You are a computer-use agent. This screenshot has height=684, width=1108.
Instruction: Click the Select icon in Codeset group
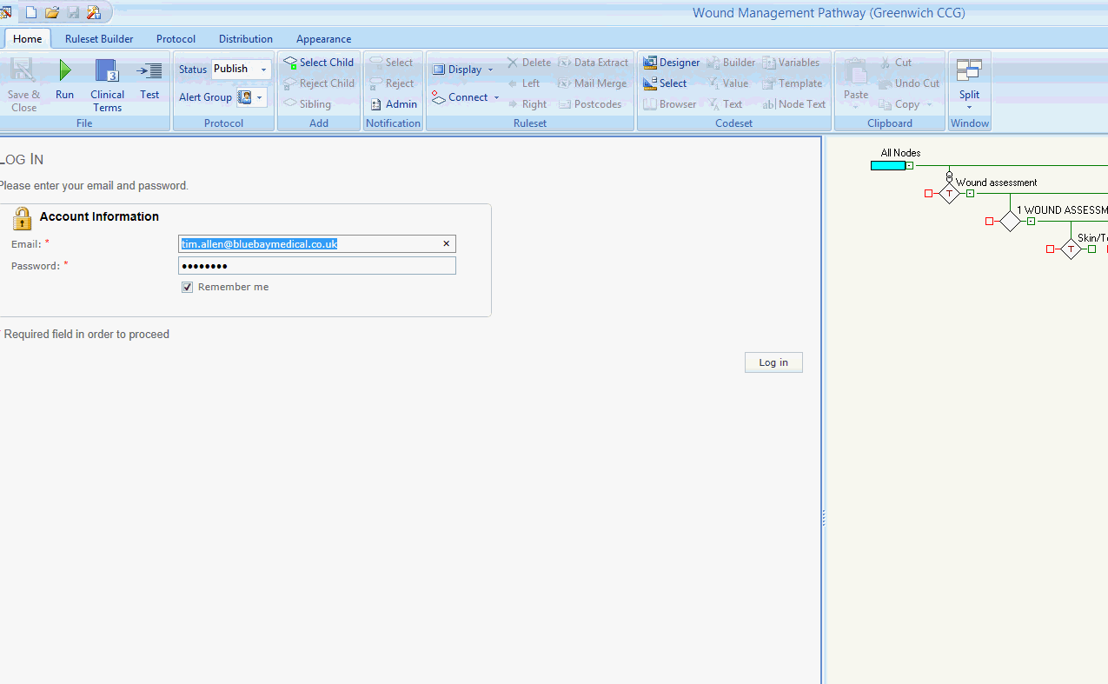click(x=665, y=83)
